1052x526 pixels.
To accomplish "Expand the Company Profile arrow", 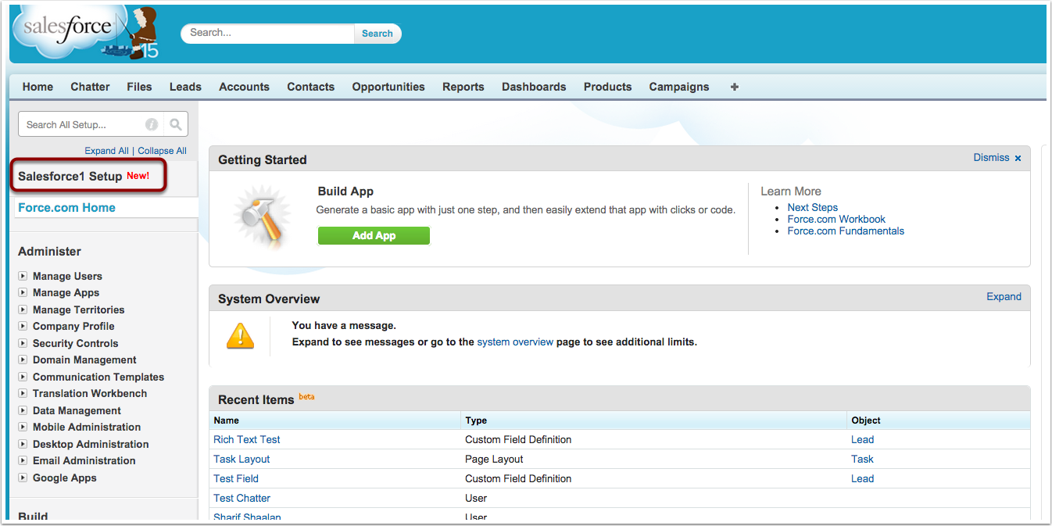I will coord(23,326).
